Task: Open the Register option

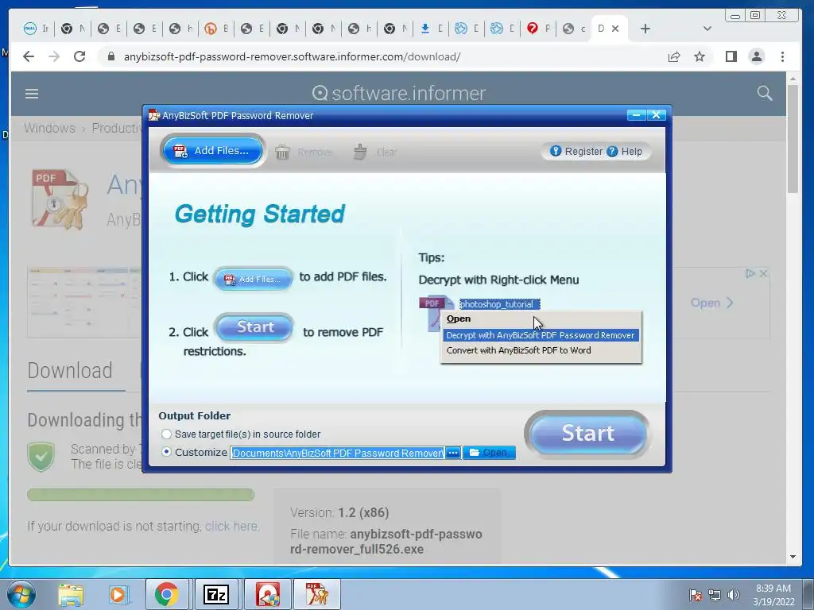Action: click(x=576, y=152)
